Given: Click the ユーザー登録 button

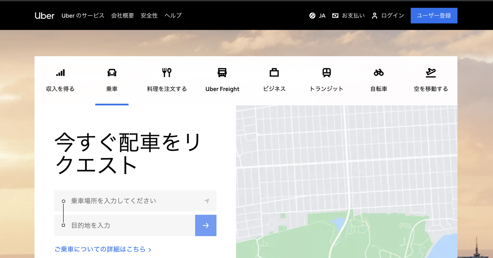Looking at the screenshot, I should coord(434,16).
